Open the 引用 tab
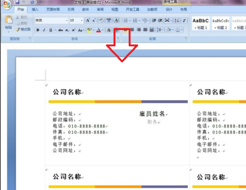 71,9
